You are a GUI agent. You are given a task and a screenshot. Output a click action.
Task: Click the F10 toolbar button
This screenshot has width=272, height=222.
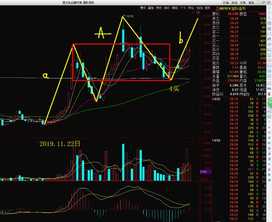click(x=183, y=8)
